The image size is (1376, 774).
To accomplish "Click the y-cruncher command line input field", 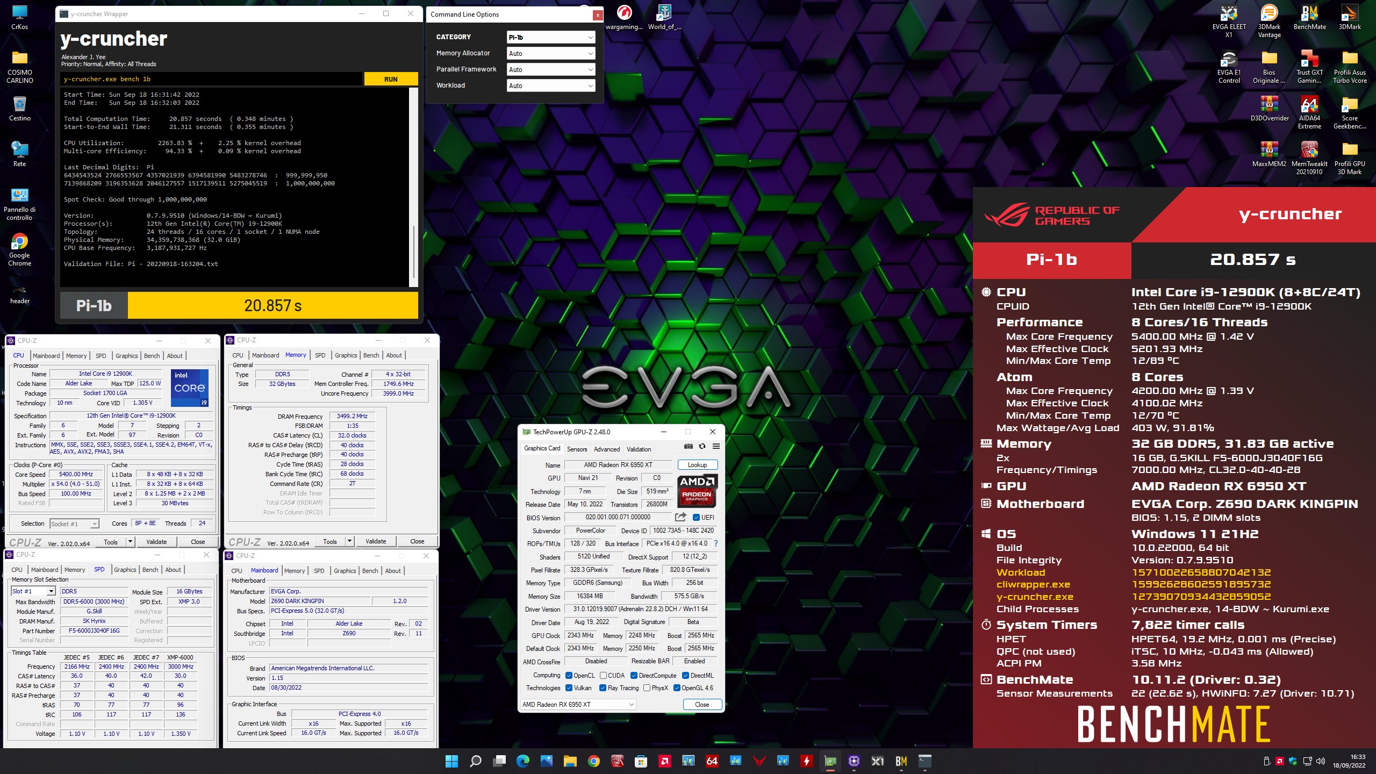I will [211, 79].
